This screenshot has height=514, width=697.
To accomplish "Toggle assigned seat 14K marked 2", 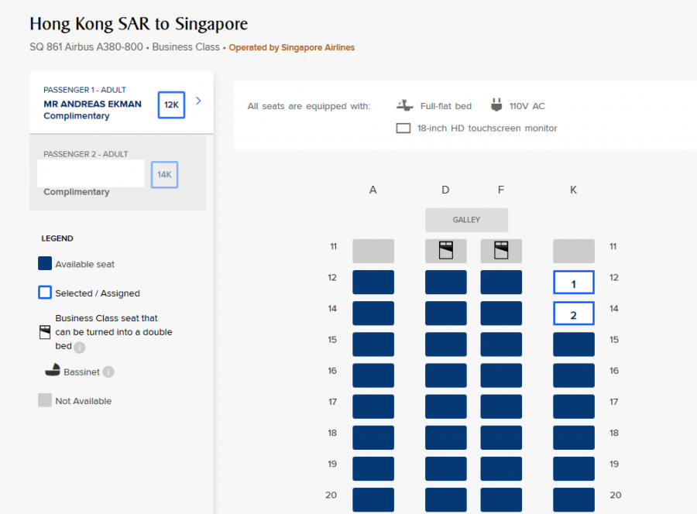I will (573, 314).
